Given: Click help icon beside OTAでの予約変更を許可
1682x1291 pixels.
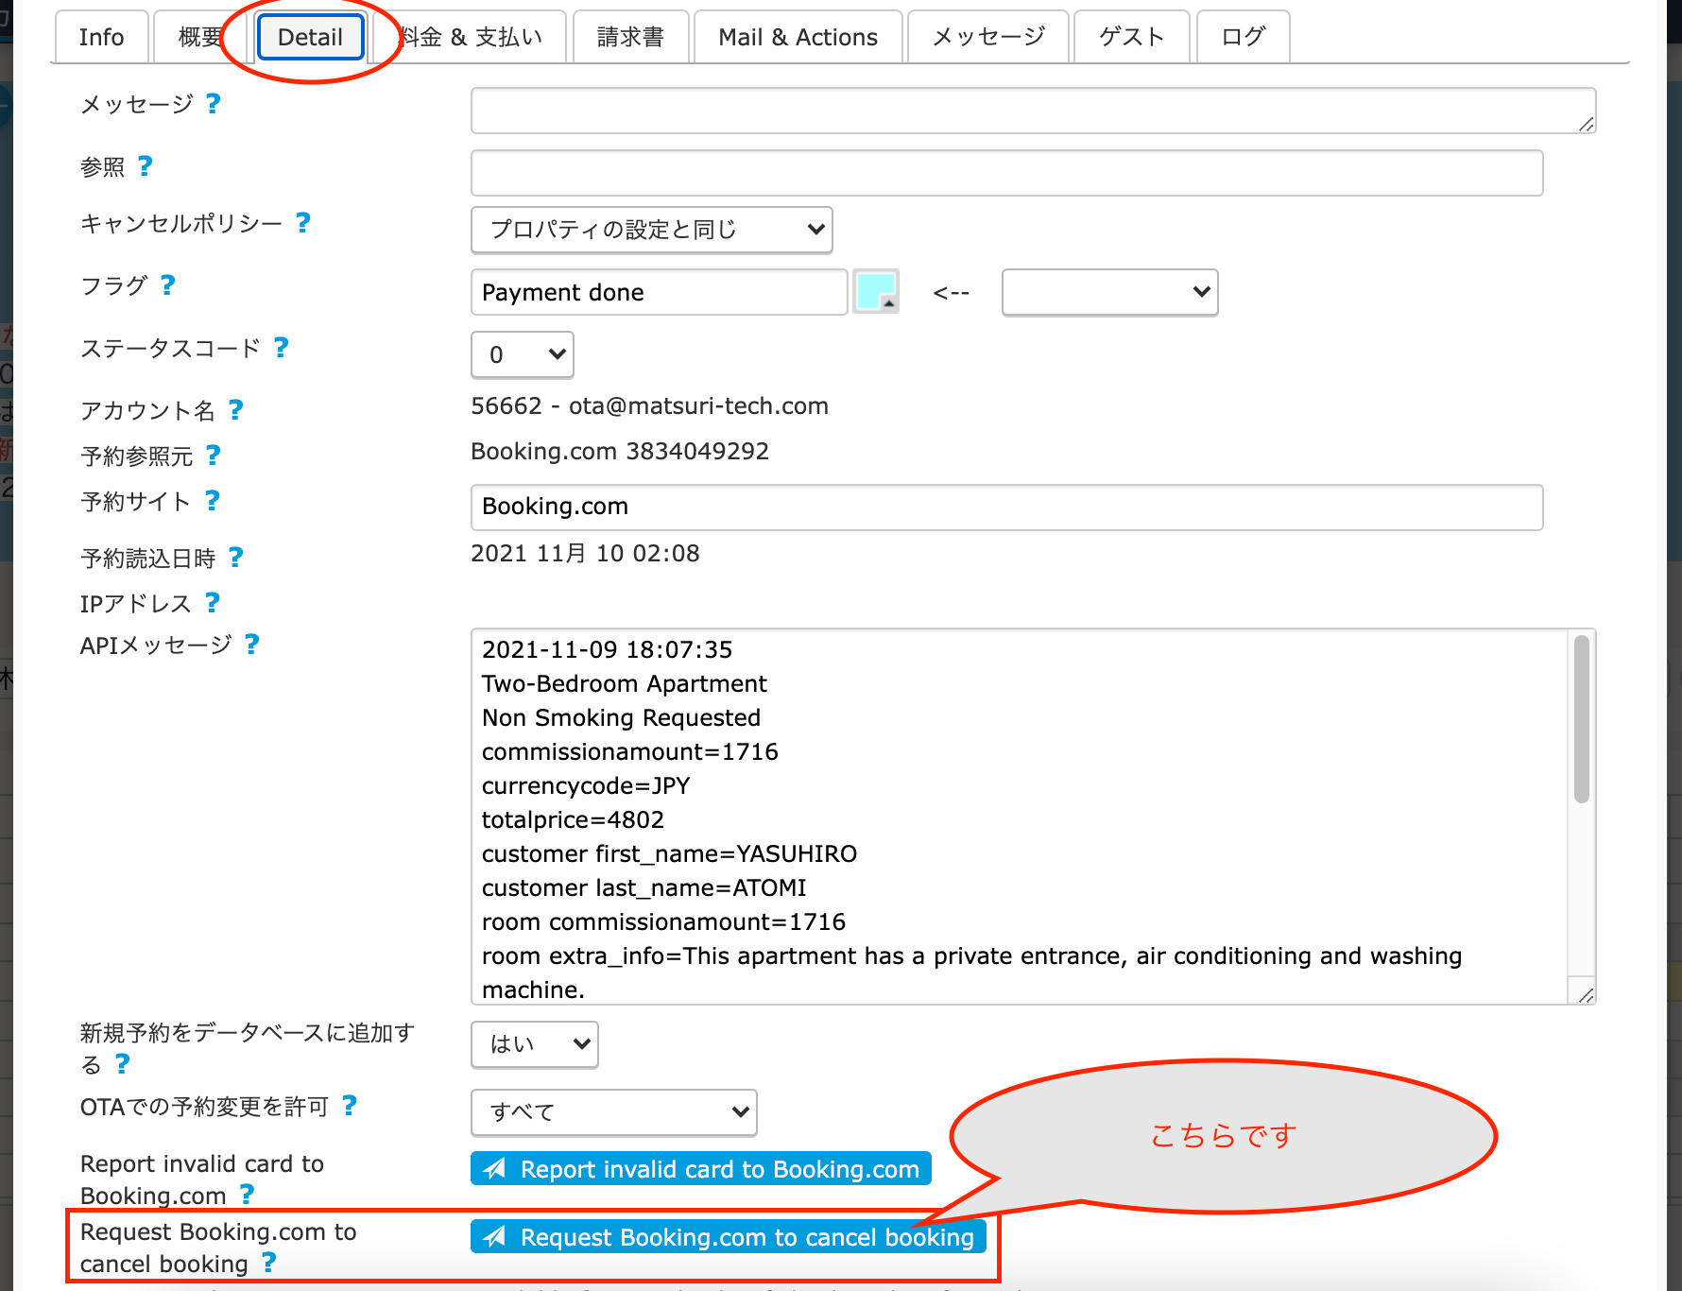Looking at the screenshot, I should [349, 1105].
